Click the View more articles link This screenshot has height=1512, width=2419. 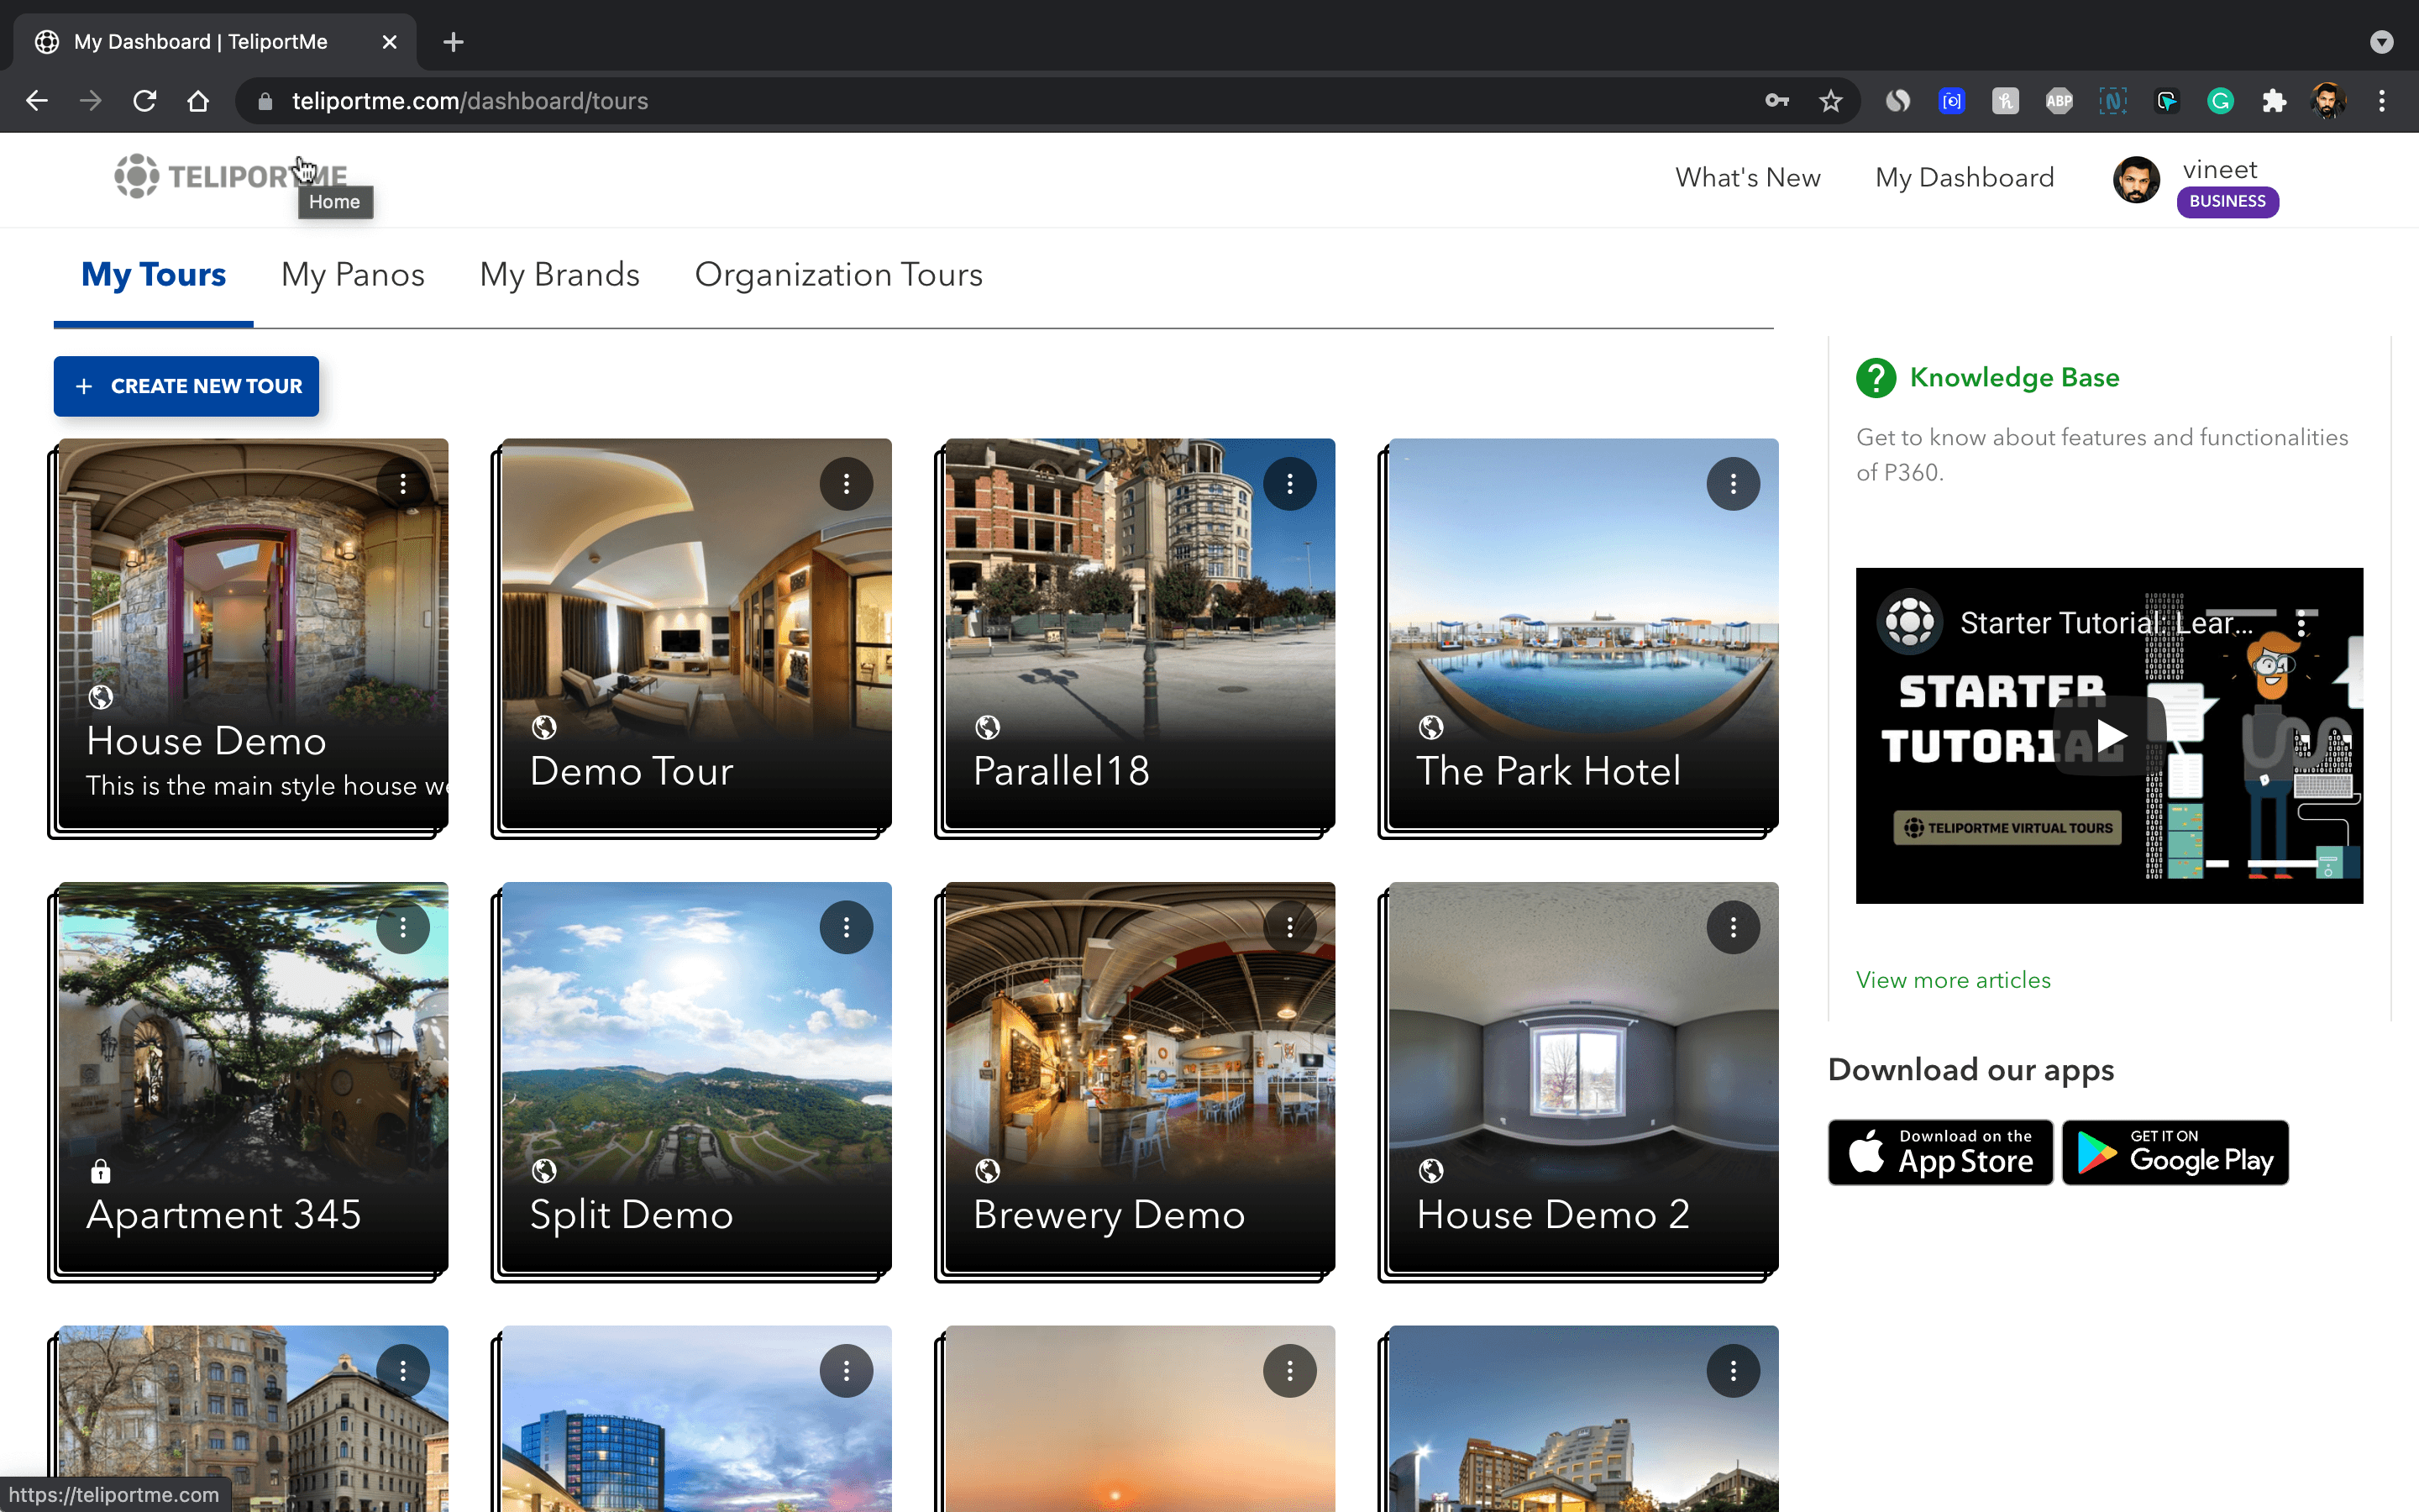click(1951, 980)
